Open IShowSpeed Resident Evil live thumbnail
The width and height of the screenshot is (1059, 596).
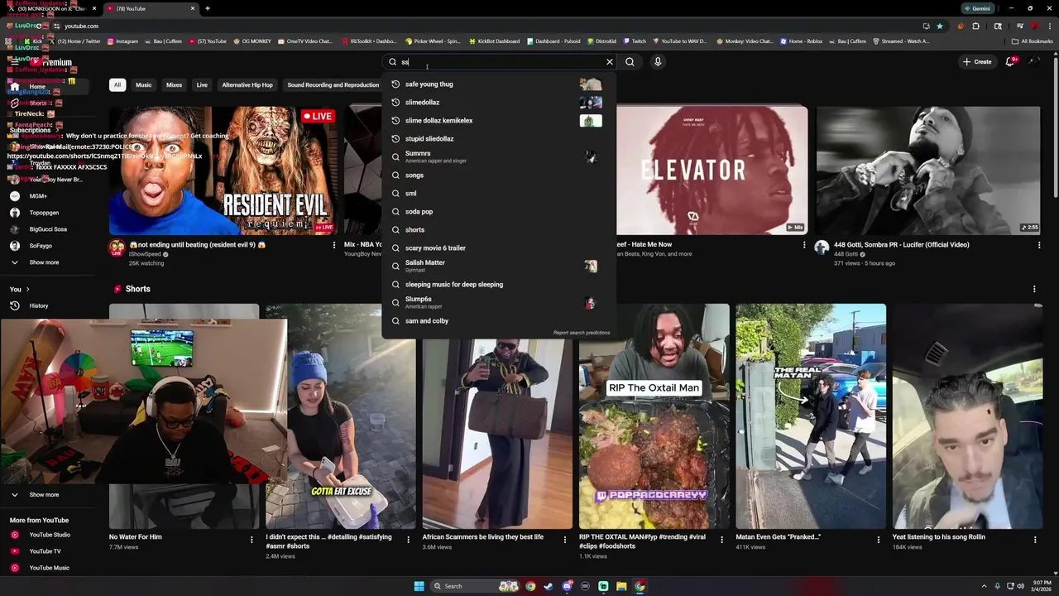pos(223,171)
